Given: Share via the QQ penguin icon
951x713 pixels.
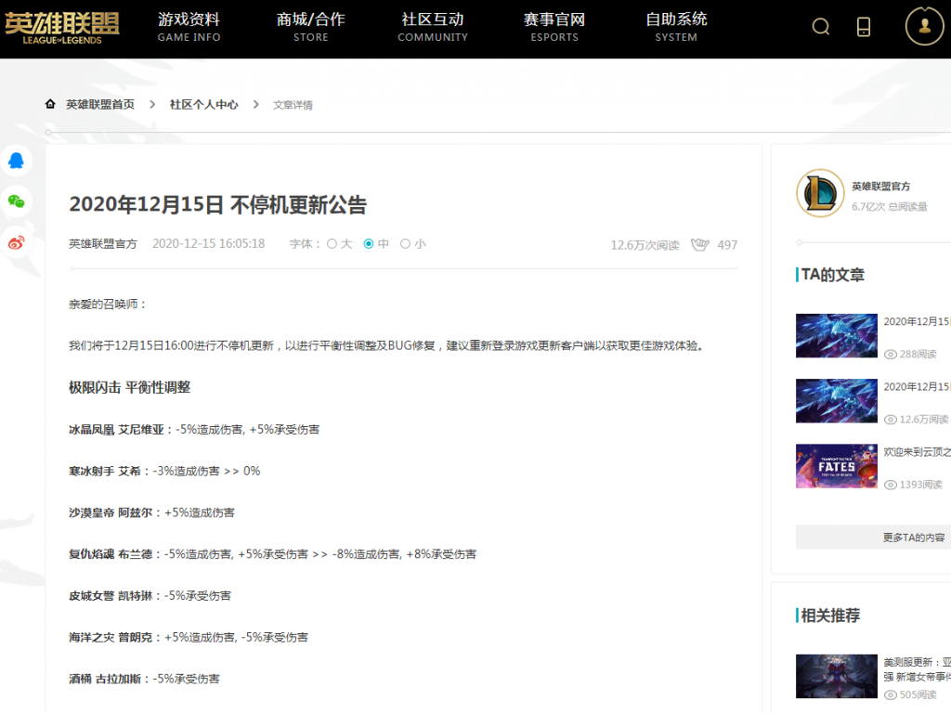Looking at the screenshot, I should click(x=17, y=161).
